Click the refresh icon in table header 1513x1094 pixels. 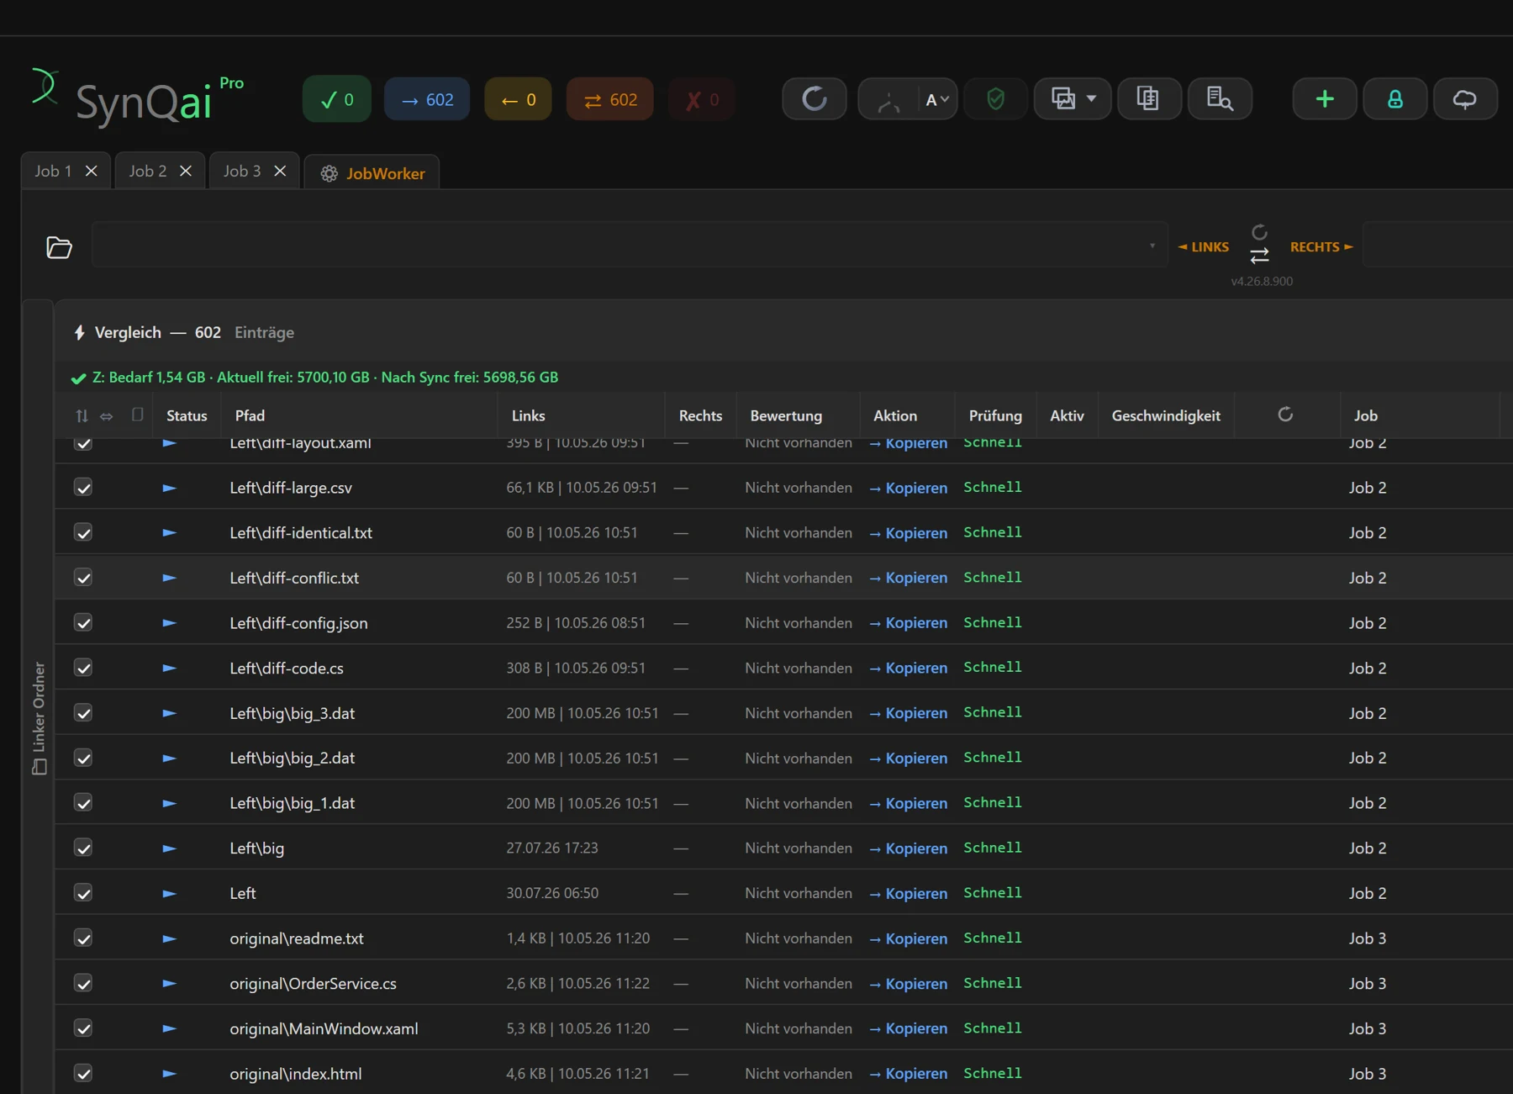(x=1285, y=414)
